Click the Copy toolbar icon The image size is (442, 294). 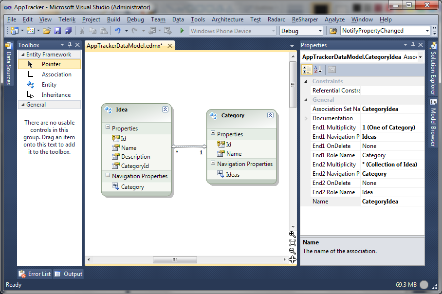[93, 31]
